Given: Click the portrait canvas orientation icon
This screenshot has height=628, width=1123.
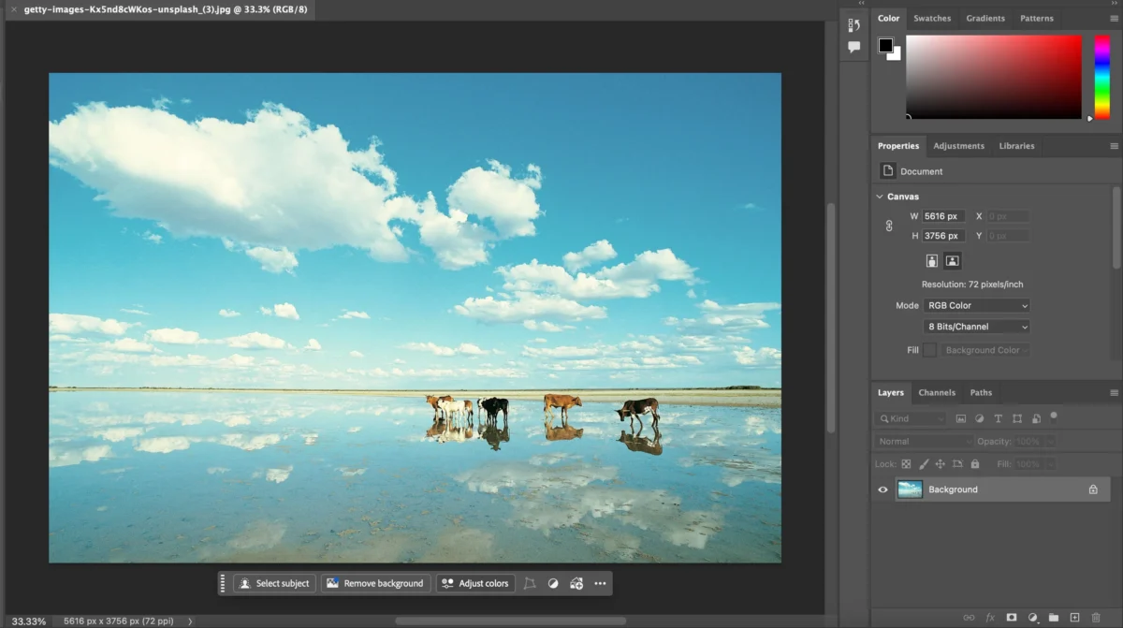Looking at the screenshot, I should click(932, 261).
